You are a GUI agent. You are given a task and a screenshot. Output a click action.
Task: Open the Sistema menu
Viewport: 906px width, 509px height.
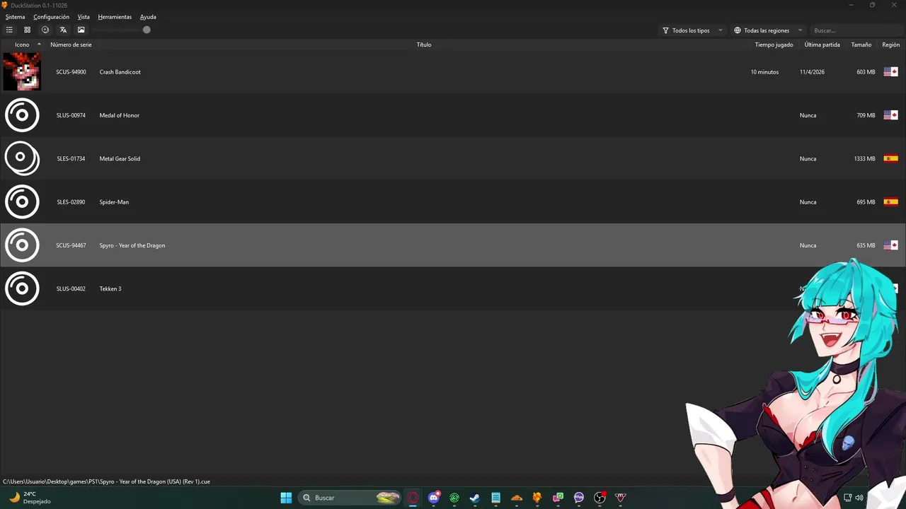[15, 17]
